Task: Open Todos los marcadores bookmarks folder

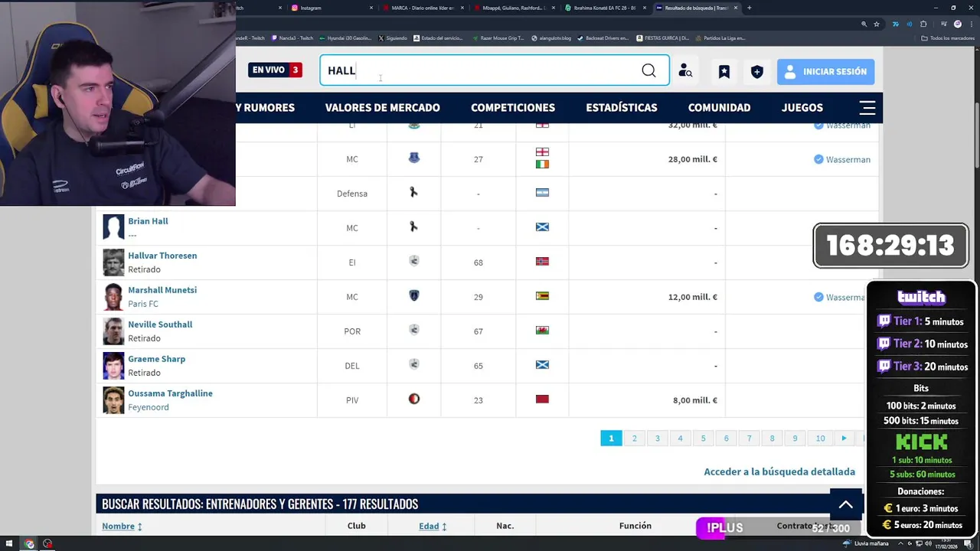Action: click(x=948, y=37)
